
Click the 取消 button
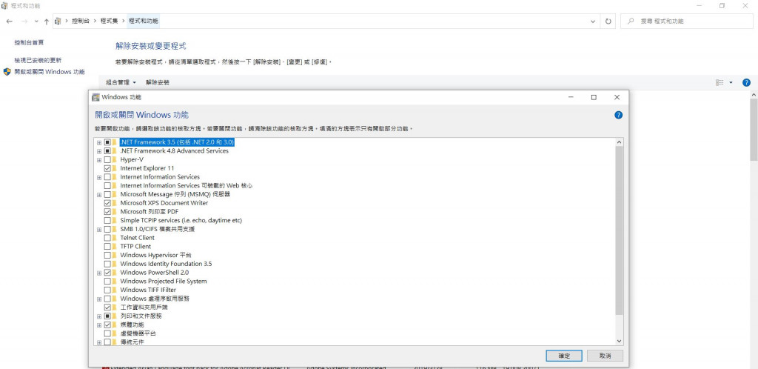pos(605,356)
